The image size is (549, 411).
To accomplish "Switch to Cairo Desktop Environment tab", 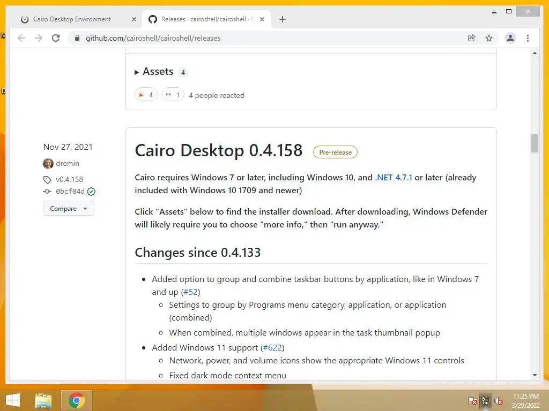I will [x=72, y=19].
